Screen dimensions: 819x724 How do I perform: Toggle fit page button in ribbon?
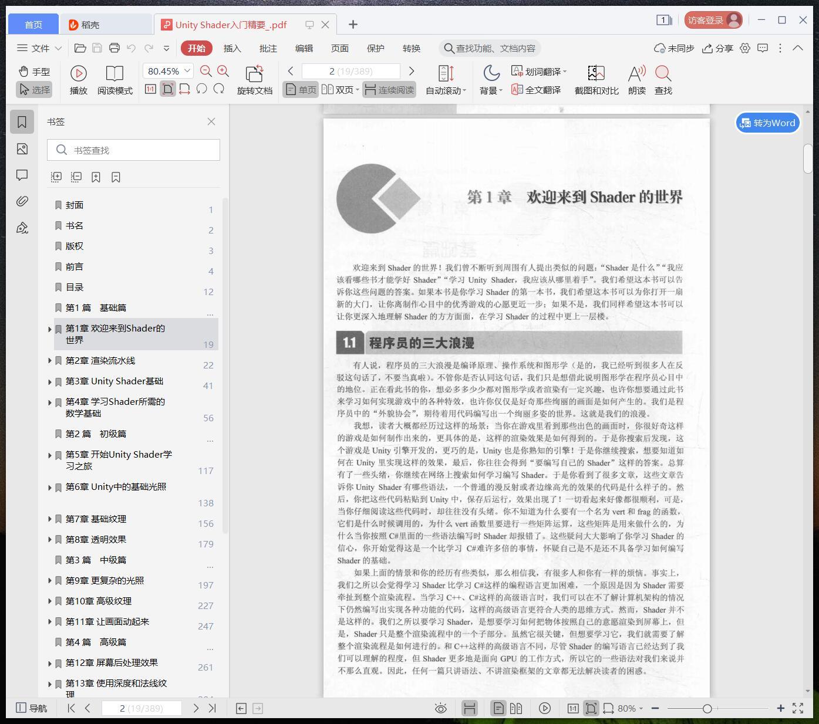pyautogui.click(x=168, y=89)
